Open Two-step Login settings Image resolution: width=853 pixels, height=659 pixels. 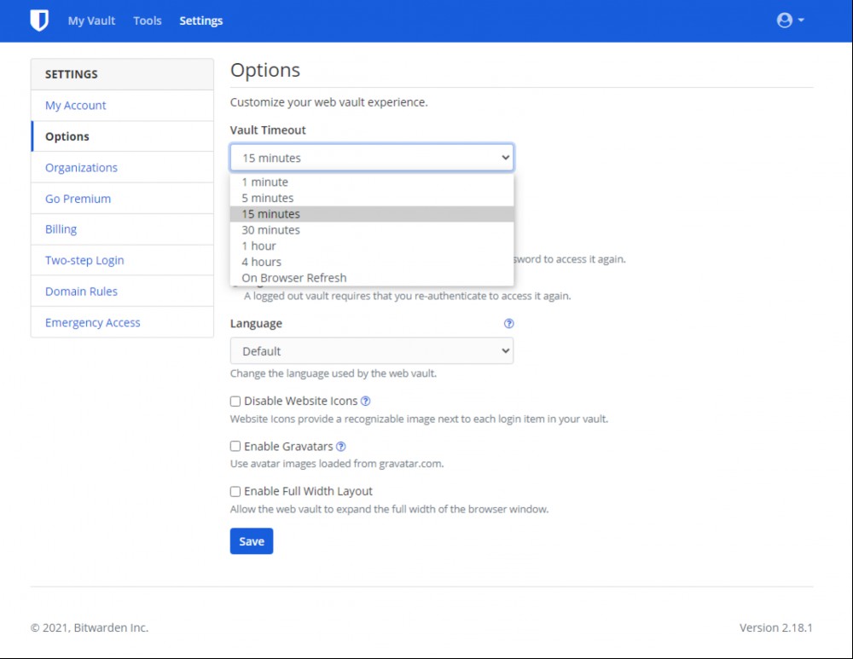click(x=122, y=261)
